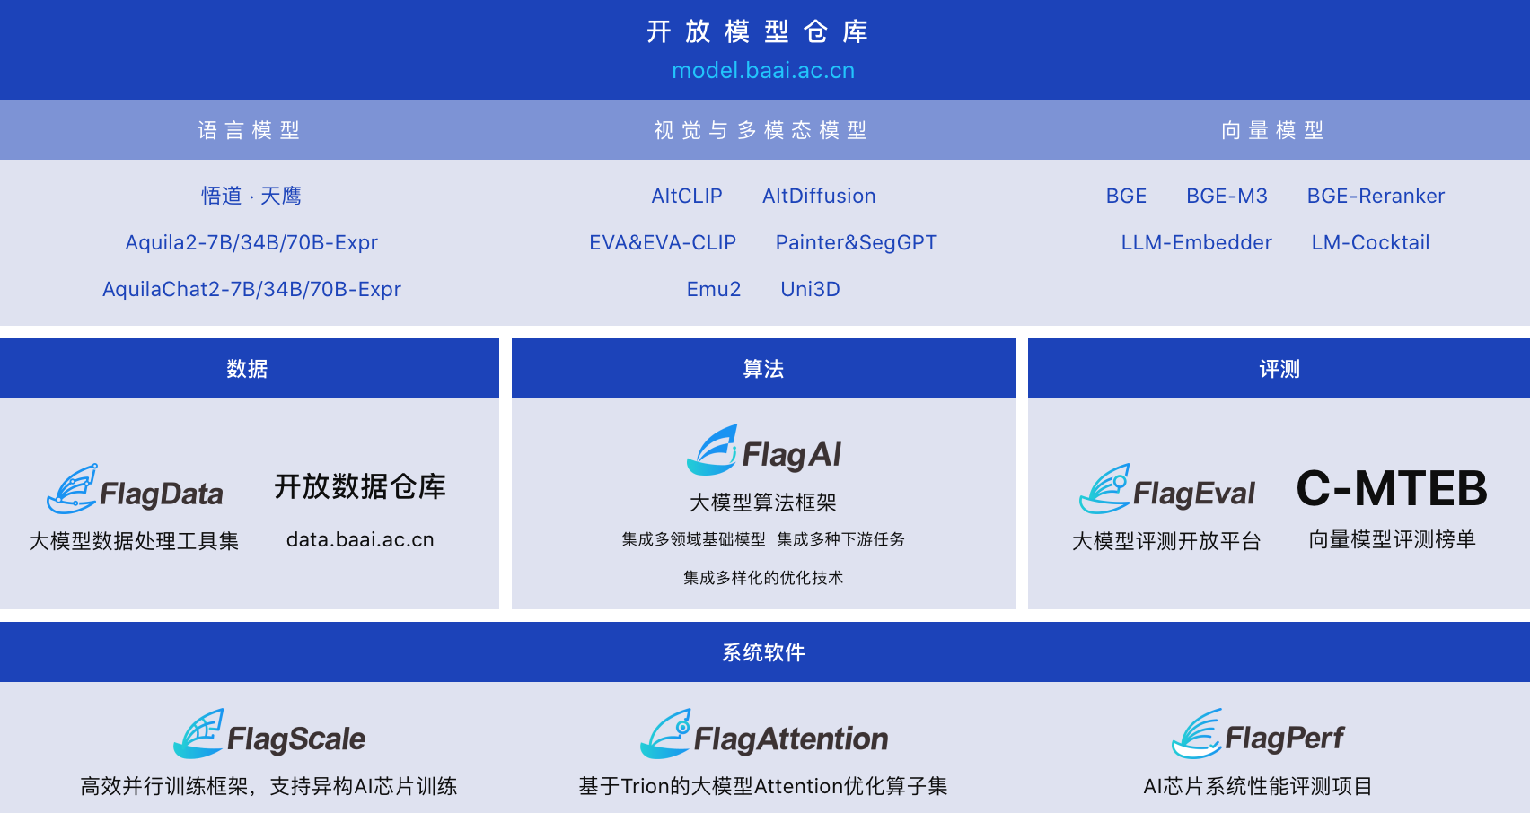This screenshot has width=1530, height=813.
Task: Open the Painter&SegGPT model link
Action: 857,242
